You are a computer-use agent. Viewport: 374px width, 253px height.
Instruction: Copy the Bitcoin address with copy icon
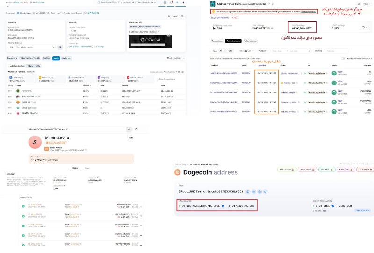[x=86, y=150]
